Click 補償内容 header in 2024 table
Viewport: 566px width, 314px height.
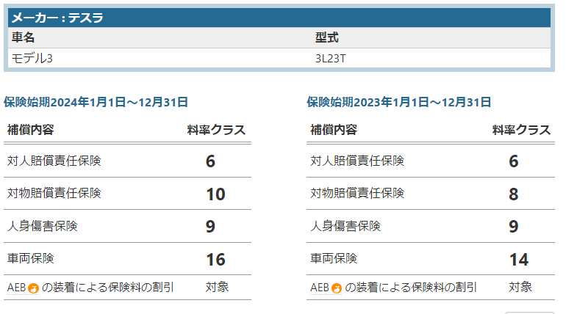tap(31, 130)
